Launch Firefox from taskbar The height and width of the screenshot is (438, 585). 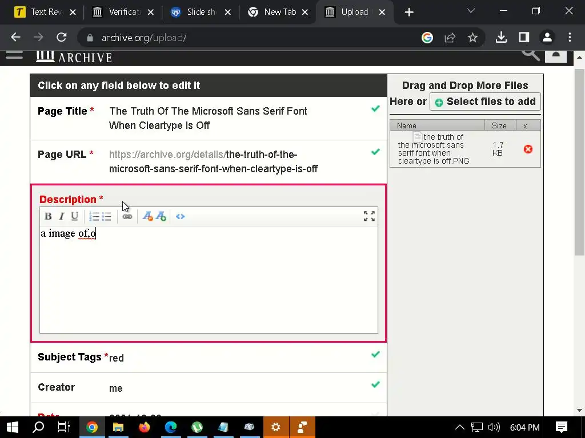(145, 427)
